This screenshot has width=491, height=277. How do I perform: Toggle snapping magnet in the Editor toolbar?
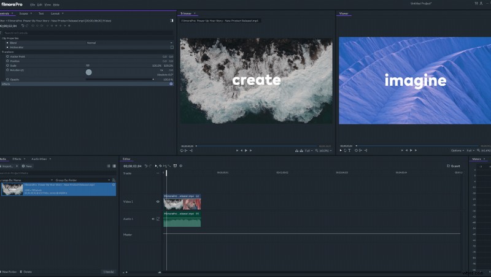pos(175,166)
